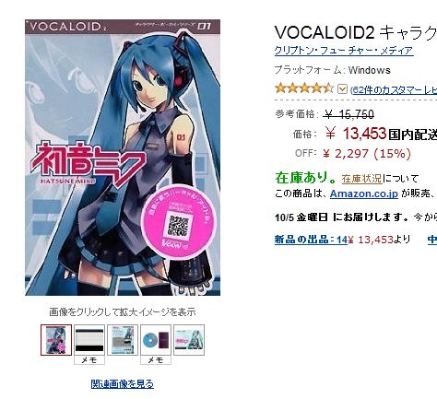Image resolution: width=437 pixels, height=399 pixels.
Task: Open the 新品の出品：14 offers link
Action: click(311, 240)
